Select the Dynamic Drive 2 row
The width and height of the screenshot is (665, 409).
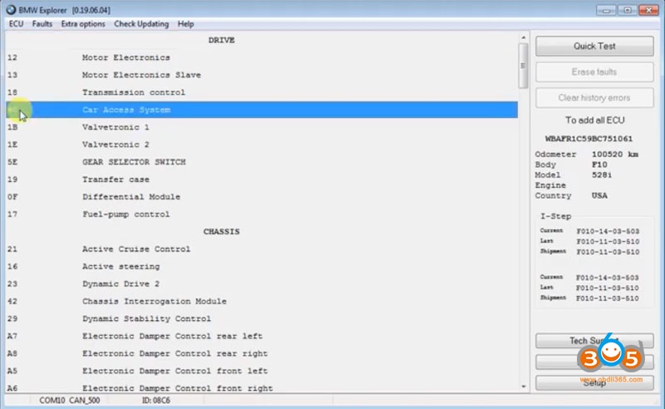click(262, 283)
